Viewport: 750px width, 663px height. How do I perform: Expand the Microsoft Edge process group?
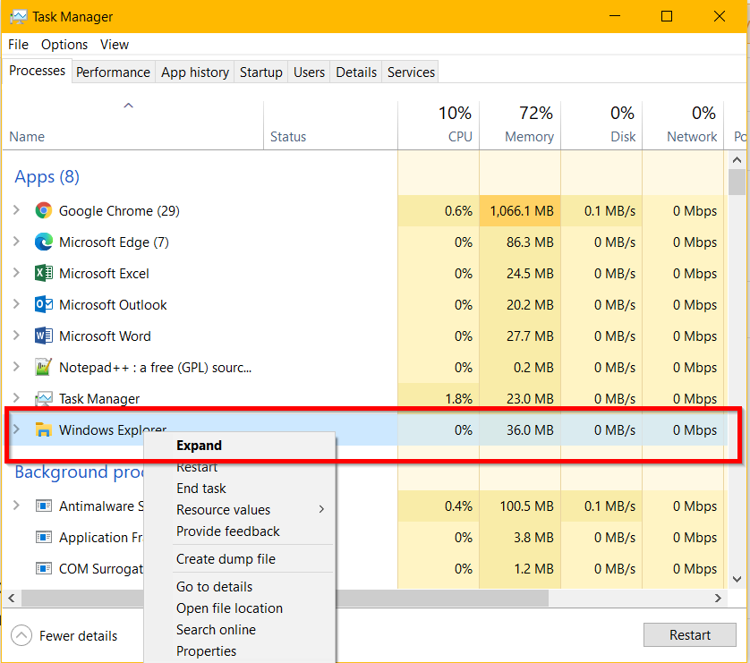coord(16,242)
